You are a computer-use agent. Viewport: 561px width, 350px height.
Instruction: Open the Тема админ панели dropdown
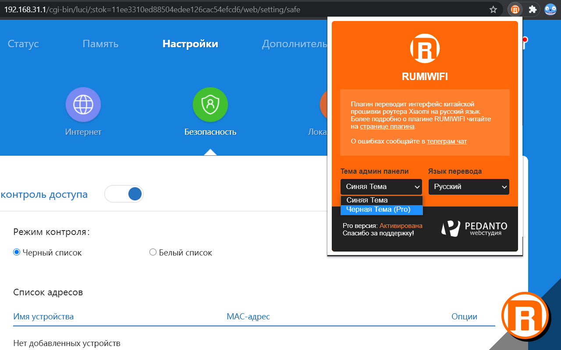pyautogui.click(x=381, y=187)
